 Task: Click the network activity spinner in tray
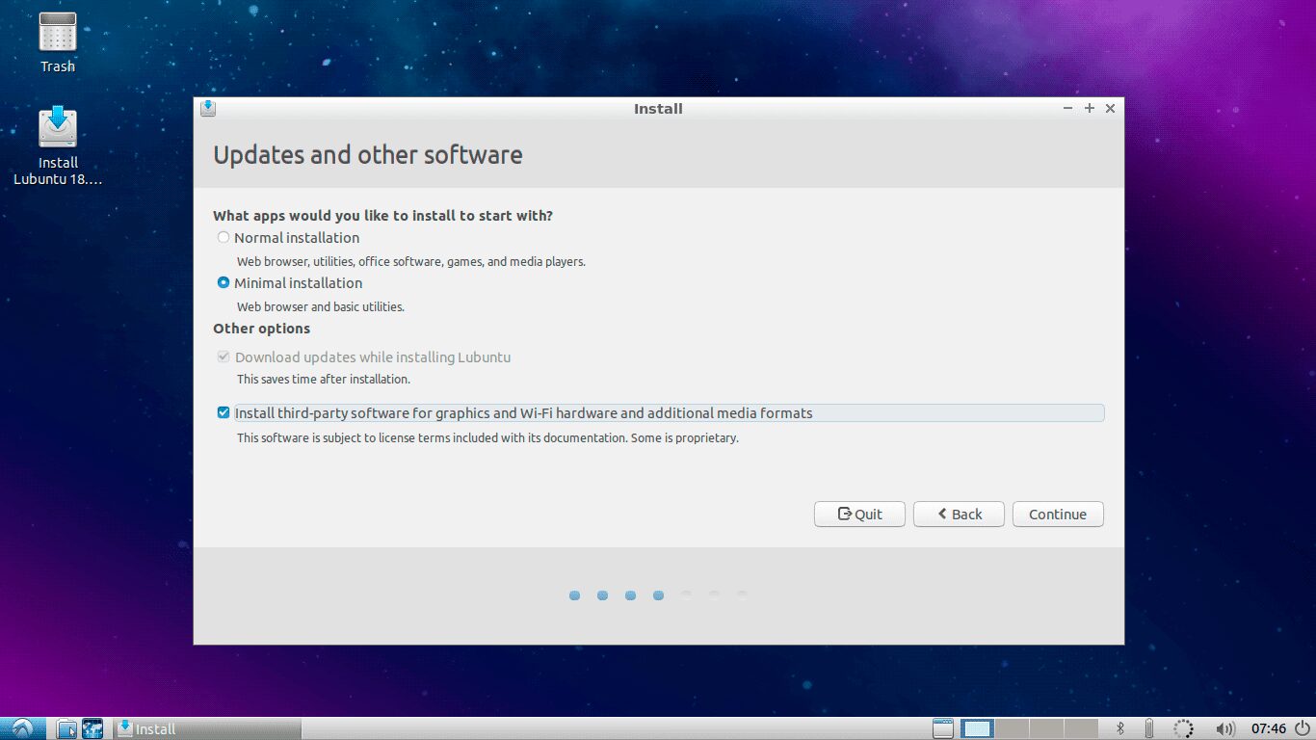[1184, 728]
